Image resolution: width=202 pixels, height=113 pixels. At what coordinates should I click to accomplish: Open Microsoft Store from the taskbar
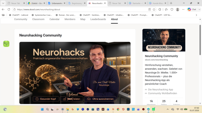click(93, 109)
